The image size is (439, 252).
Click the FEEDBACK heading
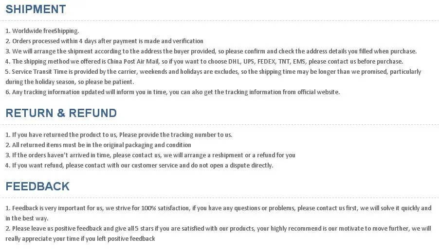point(37,186)
